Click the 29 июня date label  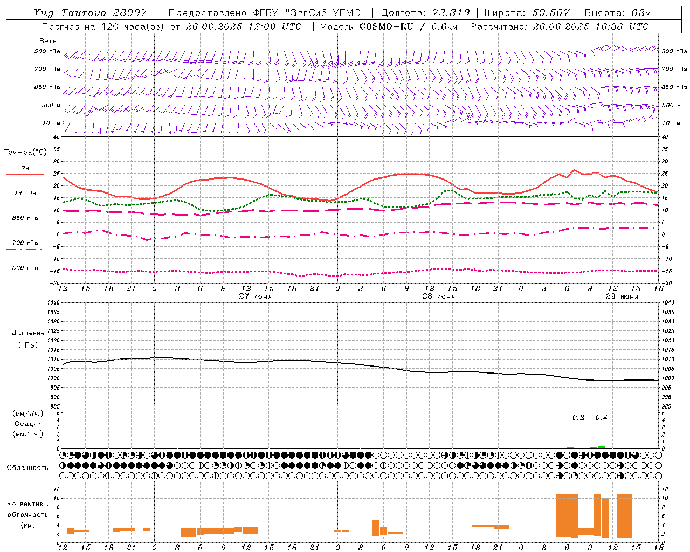pyautogui.click(x=622, y=296)
